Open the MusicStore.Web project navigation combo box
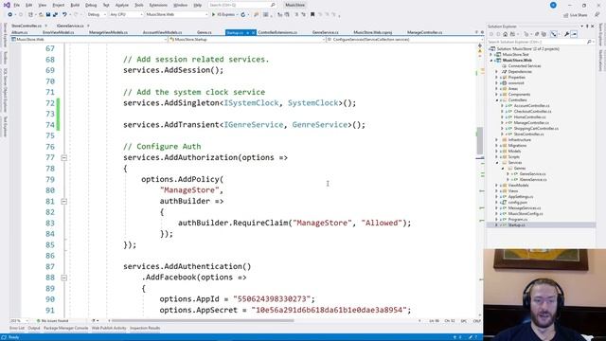 [x=89, y=40]
